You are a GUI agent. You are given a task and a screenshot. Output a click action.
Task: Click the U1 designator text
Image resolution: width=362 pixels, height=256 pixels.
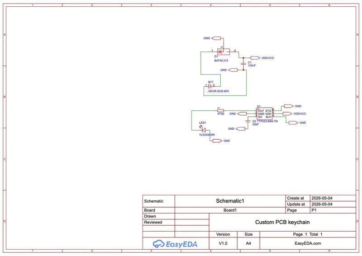point(258,106)
